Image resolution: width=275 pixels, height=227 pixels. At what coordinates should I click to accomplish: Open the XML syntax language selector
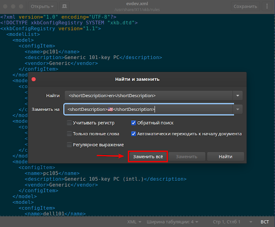[134, 222]
